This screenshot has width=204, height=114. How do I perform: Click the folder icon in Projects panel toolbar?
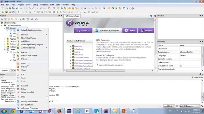point(12,19)
